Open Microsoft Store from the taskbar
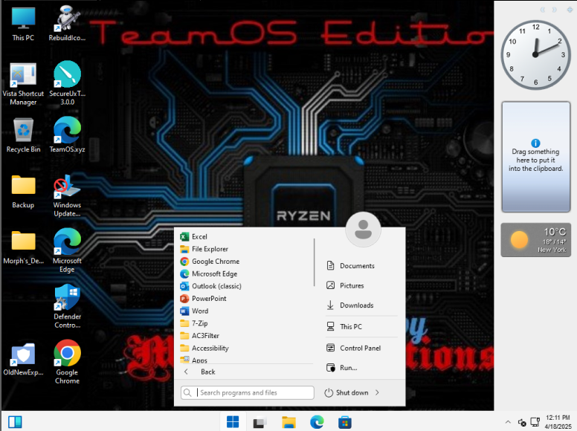This screenshot has width=577, height=431. (x=345, y=422)
